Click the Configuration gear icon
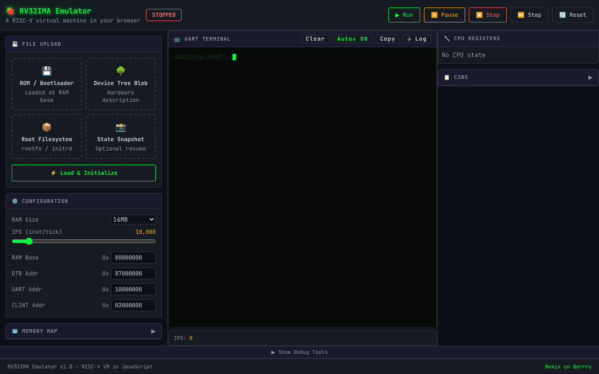This screenshot has width=599, height=374. 15,201
